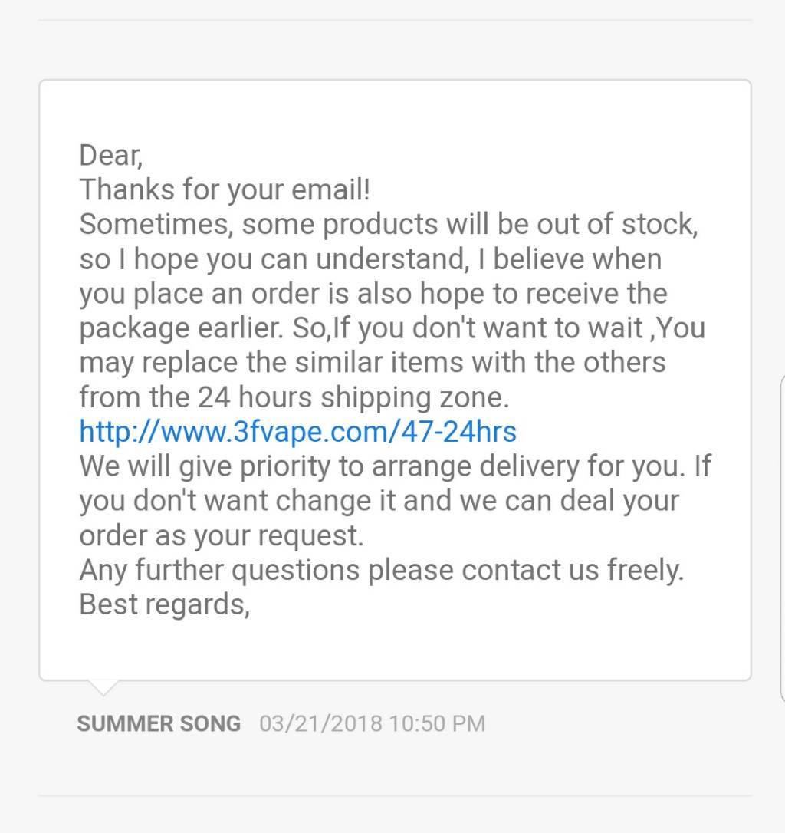Click the "order as your request." line

[x=221, y=535]
